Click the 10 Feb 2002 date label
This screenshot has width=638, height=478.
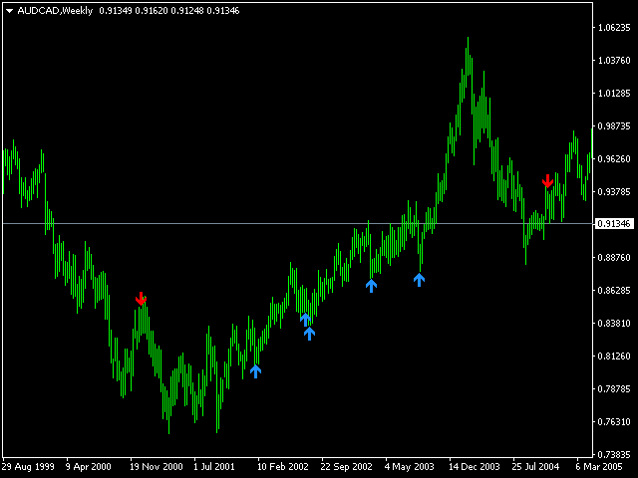point(283,467)
